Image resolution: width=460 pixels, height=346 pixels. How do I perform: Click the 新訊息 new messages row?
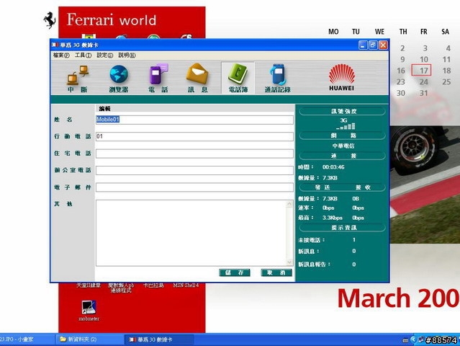coord(328,251)
